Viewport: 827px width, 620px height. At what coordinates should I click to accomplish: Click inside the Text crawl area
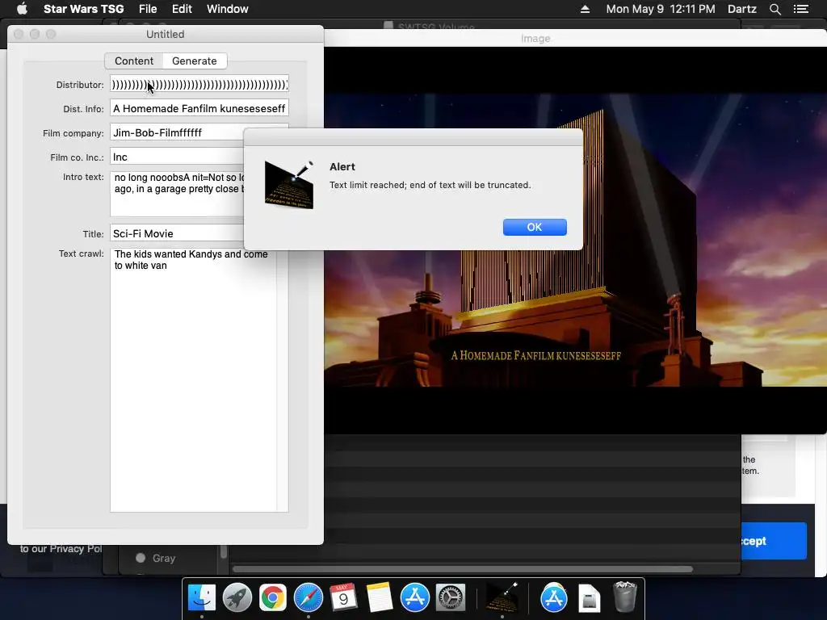pos(193,379)
